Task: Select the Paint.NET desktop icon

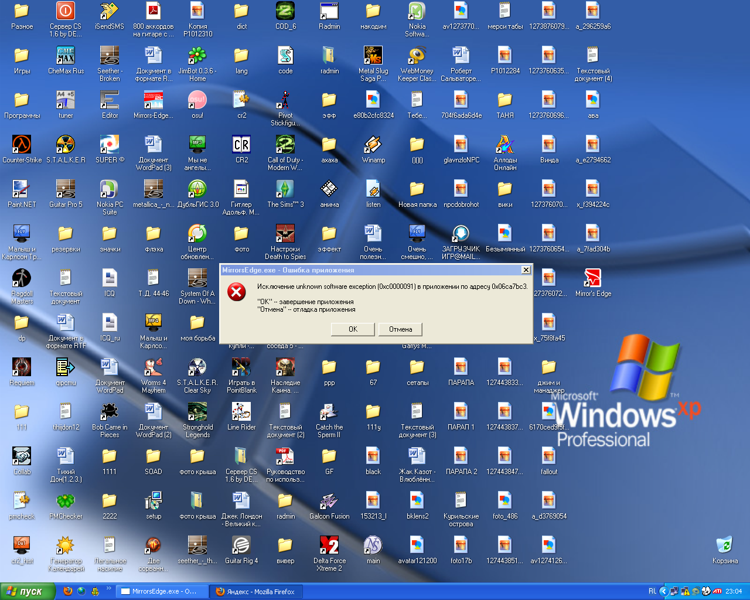Action: (x=22, y=193)
